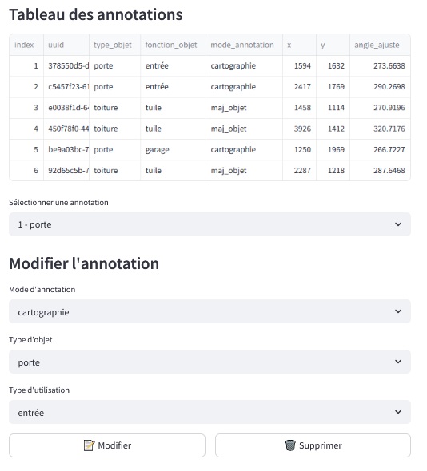The image size is (427, 471).
Task: Click the Modifier button
Action: coord(107,445)
